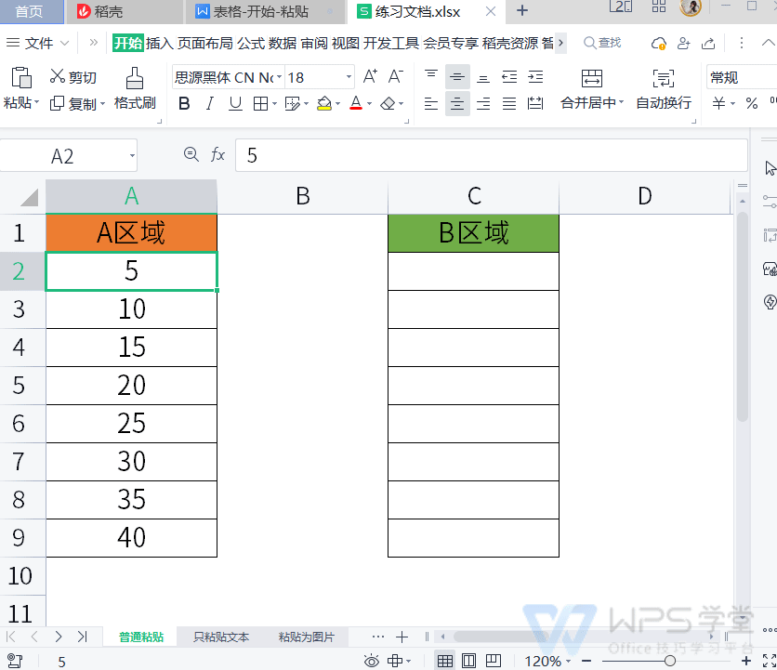Screen dimensions: 777x670
Task: Select the column C header
Action: tap(474, 196)
